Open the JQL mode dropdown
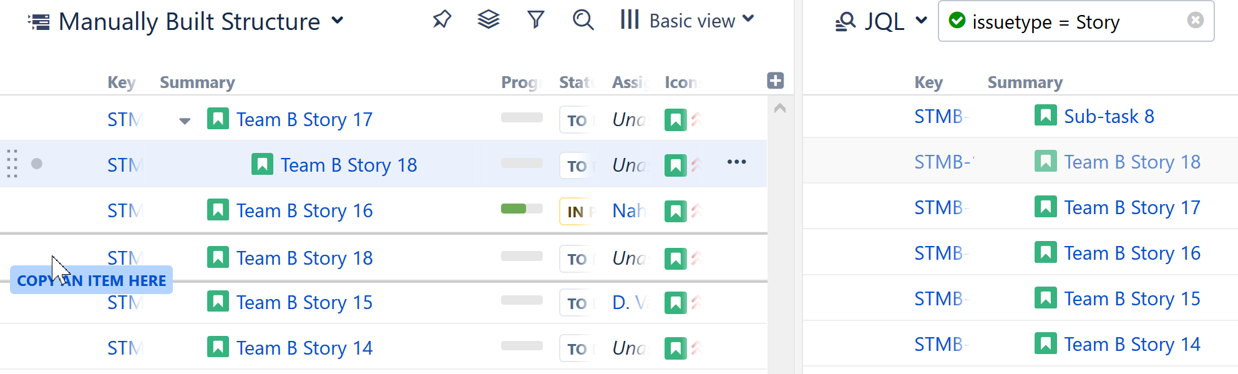This screenshot has height=374, width=1238. (x=922, y=21)
